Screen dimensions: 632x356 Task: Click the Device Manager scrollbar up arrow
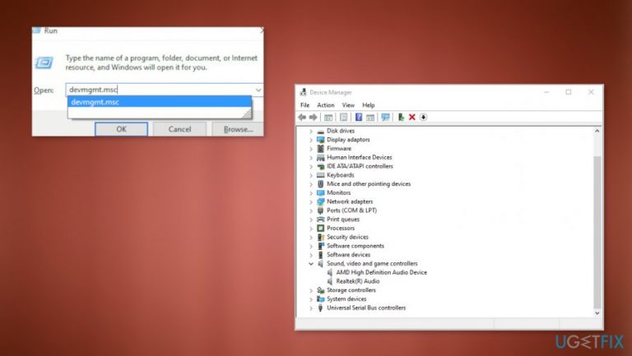pos(597,132)
